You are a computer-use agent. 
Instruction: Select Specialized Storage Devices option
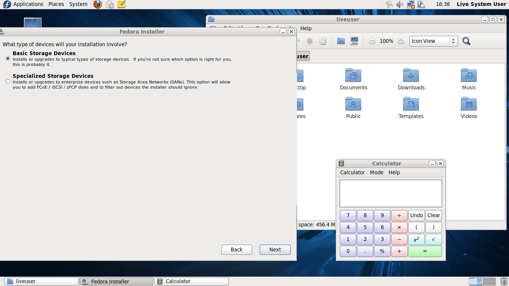(x=8, y=81)
